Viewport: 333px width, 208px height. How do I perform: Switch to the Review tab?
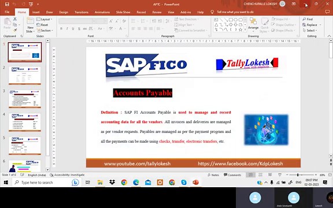pyautogui.click(x=157, y=12)
